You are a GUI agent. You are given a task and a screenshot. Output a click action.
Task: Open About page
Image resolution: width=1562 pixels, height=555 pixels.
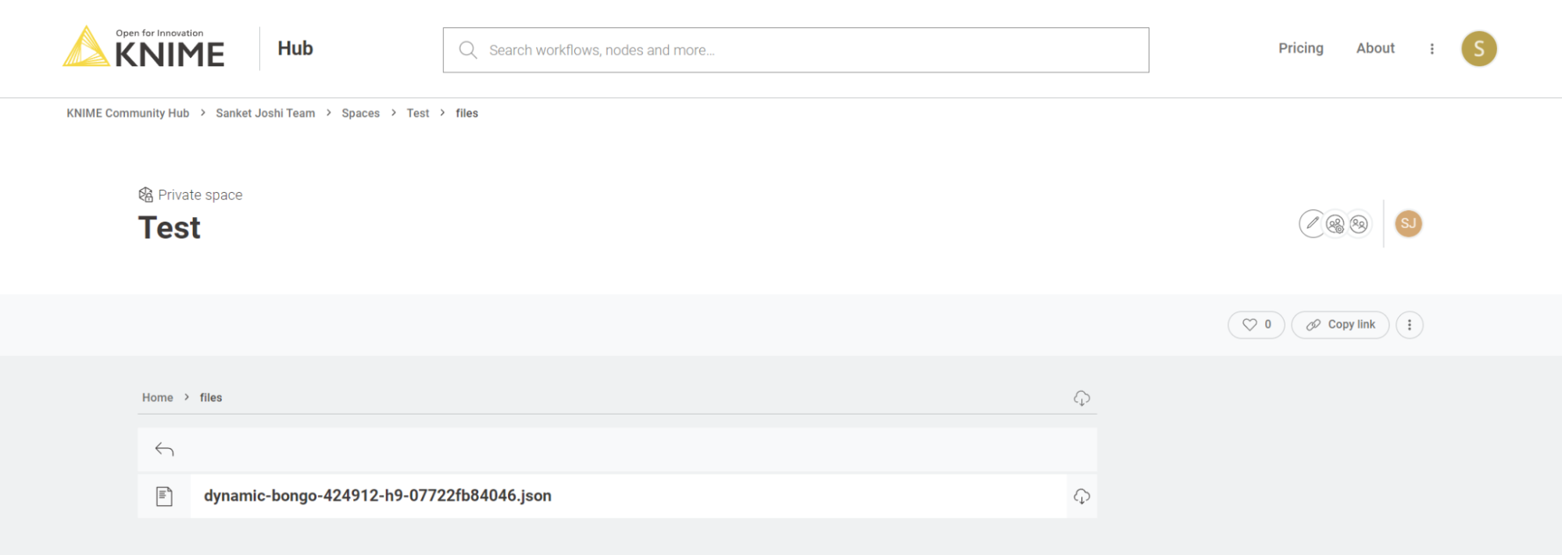pyautogui.click(x=1375, y=48)
